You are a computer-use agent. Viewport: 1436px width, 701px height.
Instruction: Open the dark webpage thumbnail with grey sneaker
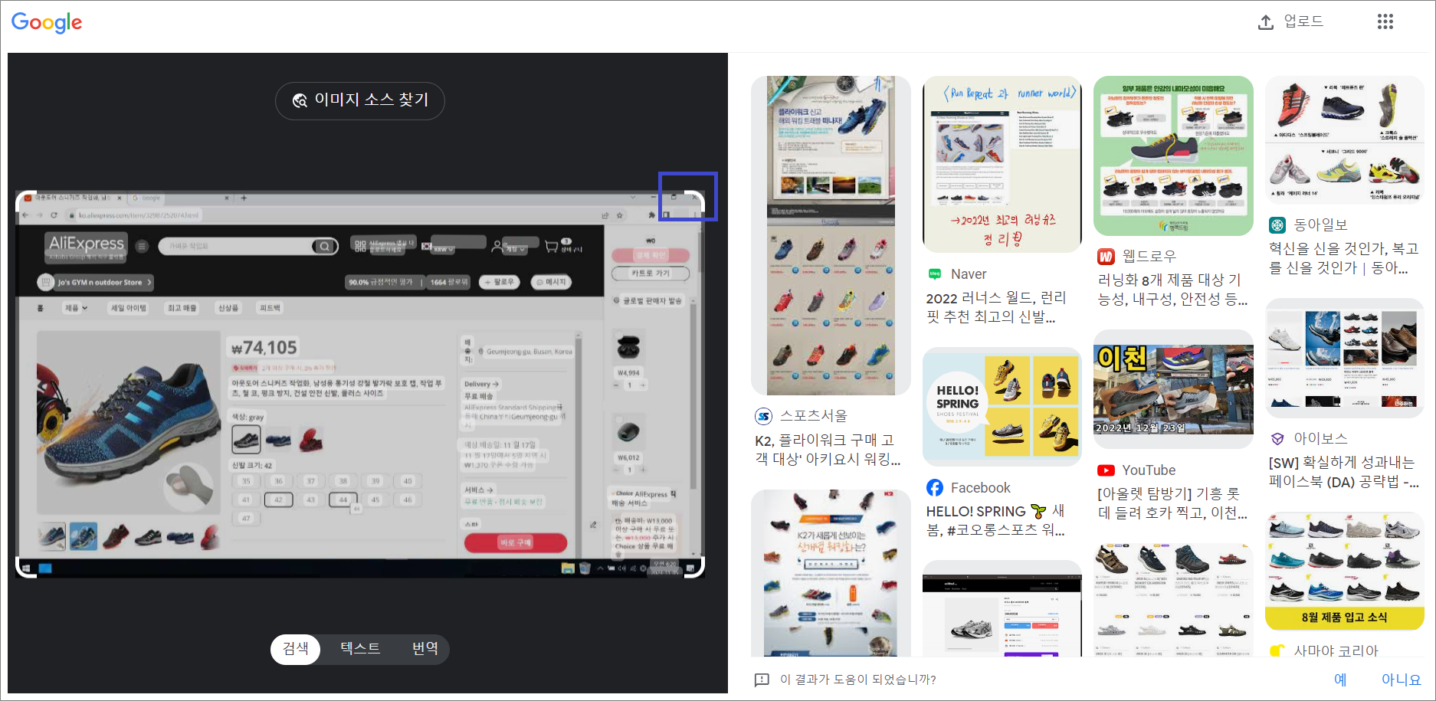1002,608
